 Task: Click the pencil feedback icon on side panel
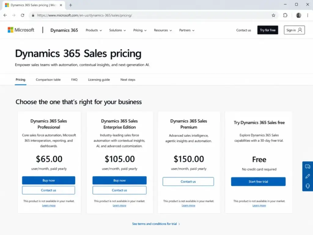click(307, 176)
